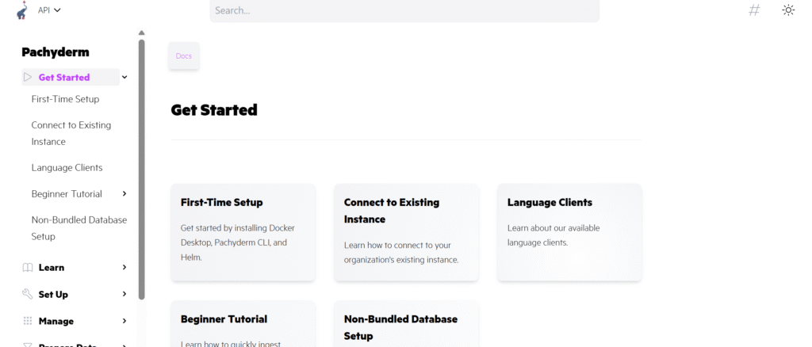Toggle light/dark theme sun icon
Screen dimensions: 812x347
[788, 10]
